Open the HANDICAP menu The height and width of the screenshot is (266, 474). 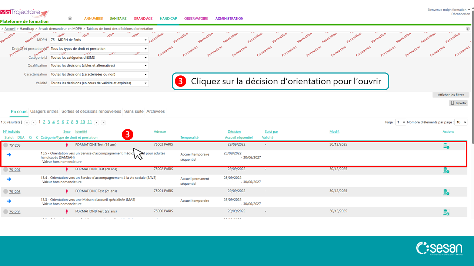point(168,18)
